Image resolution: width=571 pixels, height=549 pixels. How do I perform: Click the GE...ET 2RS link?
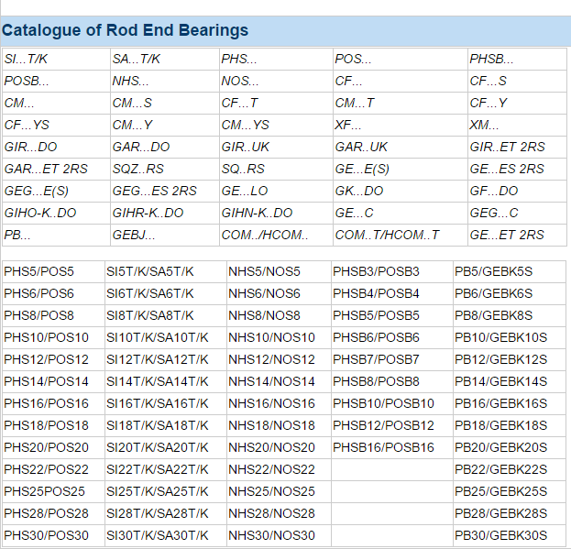click(507, 235)
